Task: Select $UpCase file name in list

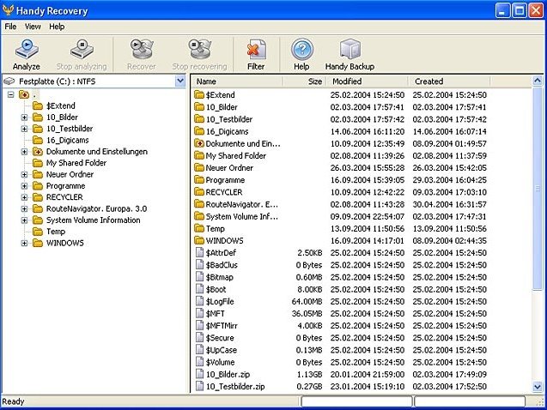Action: [222, 350]
